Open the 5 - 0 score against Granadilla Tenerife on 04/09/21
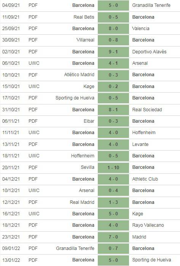180x266 pixels. (113, 5)
